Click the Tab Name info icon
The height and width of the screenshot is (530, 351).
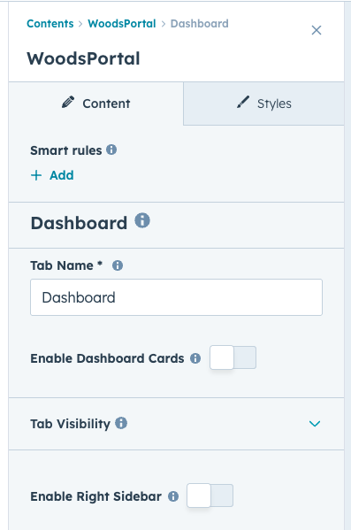(x=118, y=265)
